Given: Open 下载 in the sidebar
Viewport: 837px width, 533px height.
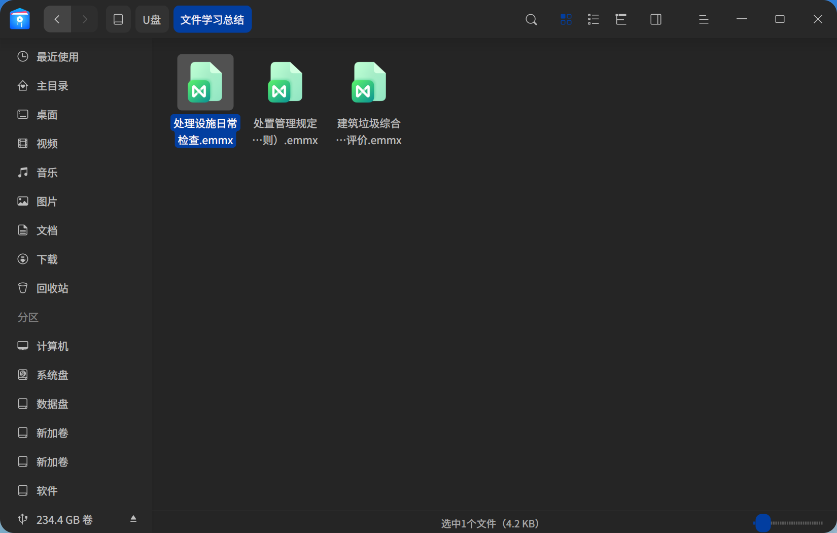Looking at the screenshot, I should [x=76, y=259].
